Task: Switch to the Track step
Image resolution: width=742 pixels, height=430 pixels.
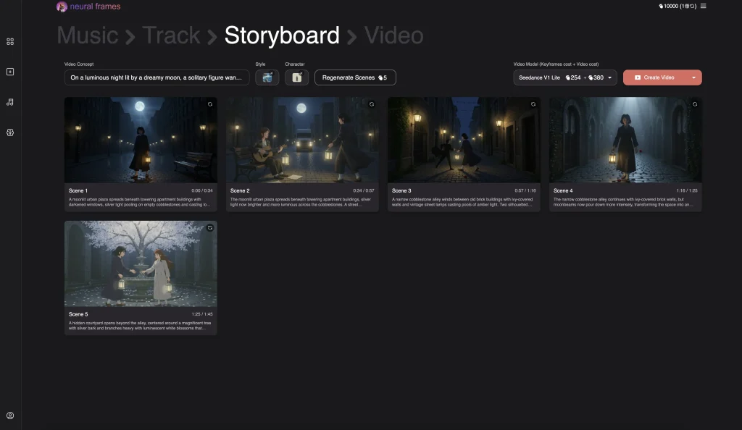Action: point(171,35)
